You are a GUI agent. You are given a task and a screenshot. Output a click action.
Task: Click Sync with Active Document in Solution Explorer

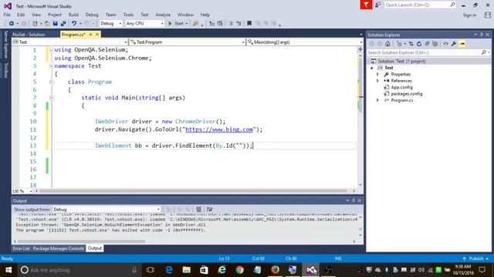[x=411, y=44]
